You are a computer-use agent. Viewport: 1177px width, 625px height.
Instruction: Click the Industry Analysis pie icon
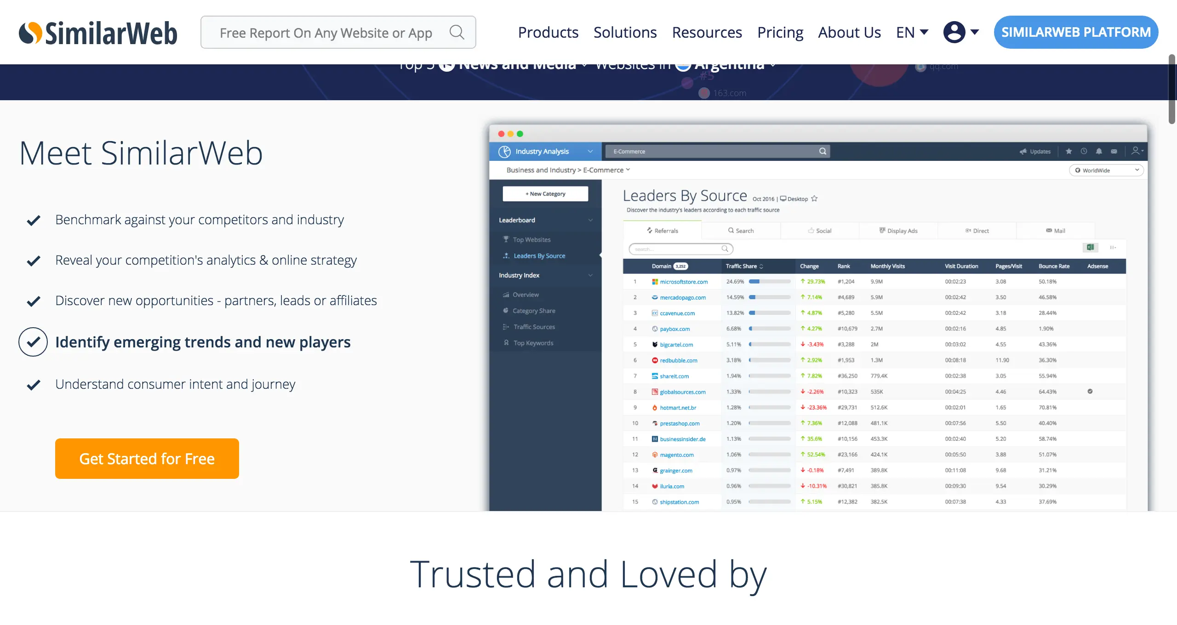504,152
